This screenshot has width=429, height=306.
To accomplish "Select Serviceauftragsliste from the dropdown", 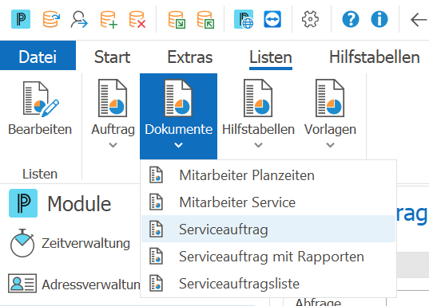I will point(268,284).
